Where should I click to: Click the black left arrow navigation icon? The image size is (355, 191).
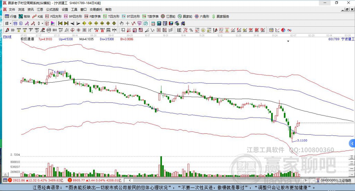coord(72,23)
